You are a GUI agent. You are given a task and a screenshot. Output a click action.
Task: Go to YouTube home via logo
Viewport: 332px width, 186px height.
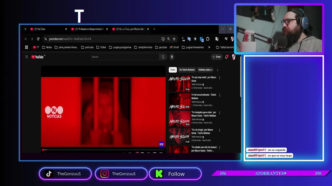click(38, 57)
